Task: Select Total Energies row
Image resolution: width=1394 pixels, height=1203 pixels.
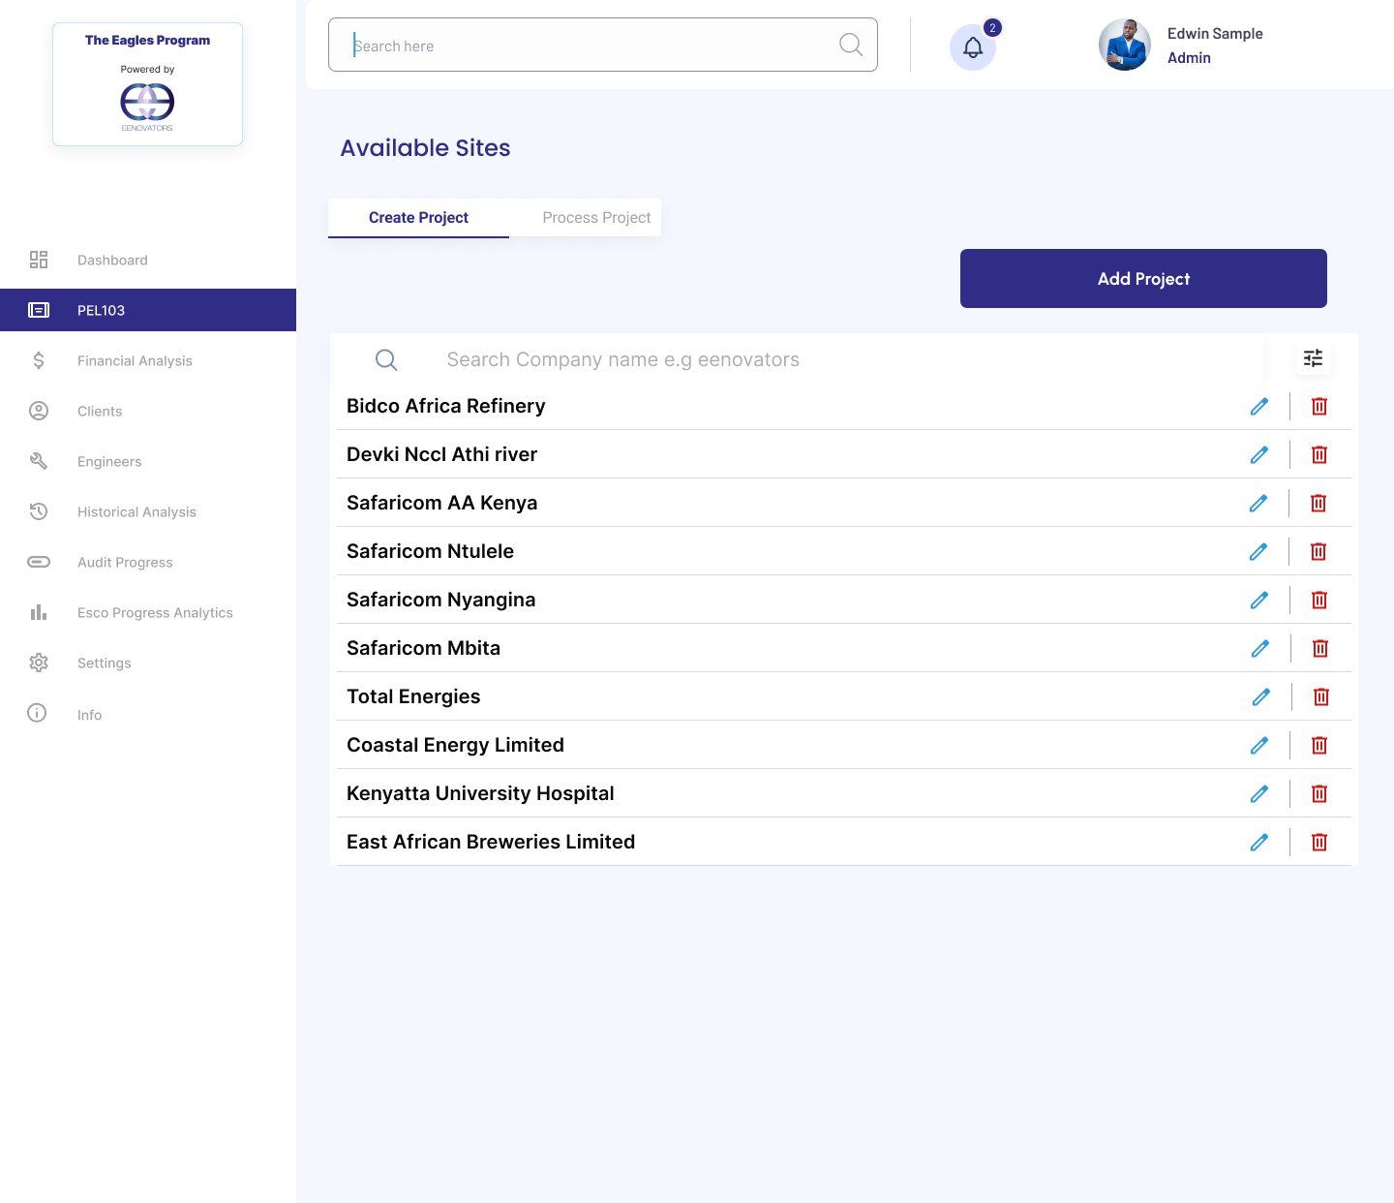Action: coord(842,696)
